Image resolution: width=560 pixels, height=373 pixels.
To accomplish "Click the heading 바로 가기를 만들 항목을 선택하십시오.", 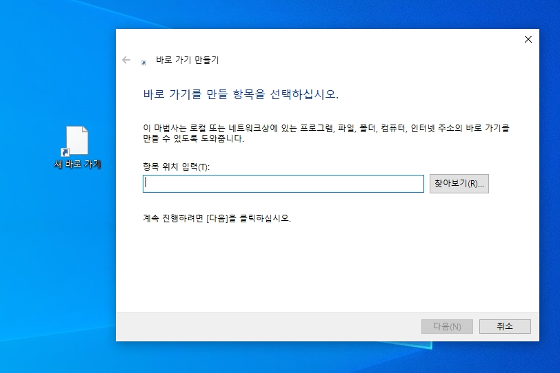I will pos(241,94).
